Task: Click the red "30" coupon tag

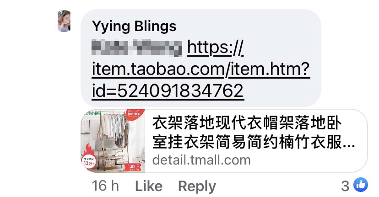Action: click(x=132, y=167)
